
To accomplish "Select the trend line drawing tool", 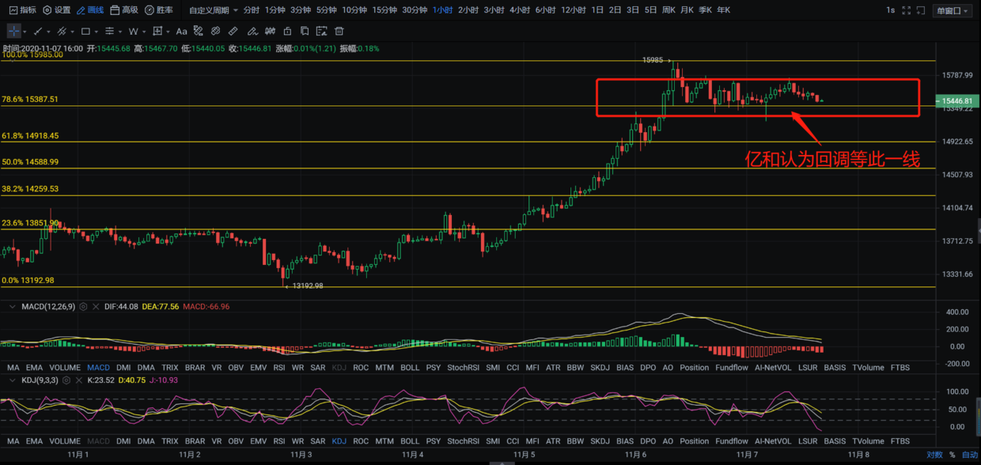I will [38, 31].
